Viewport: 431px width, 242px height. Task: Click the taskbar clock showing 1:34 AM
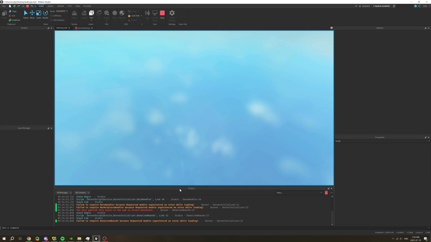[x=416, y=239]
